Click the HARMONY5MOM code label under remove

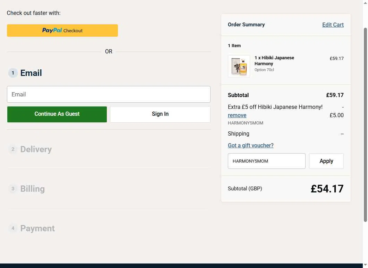246,123
